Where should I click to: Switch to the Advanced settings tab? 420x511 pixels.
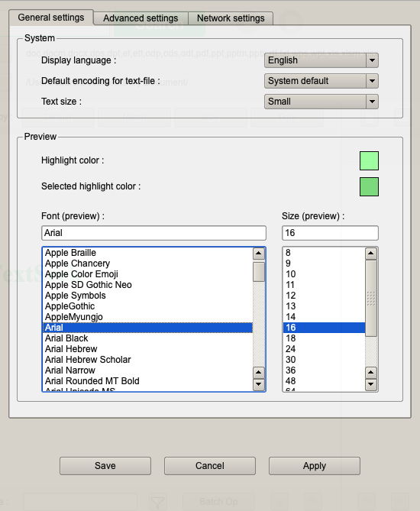pos(141,18)
